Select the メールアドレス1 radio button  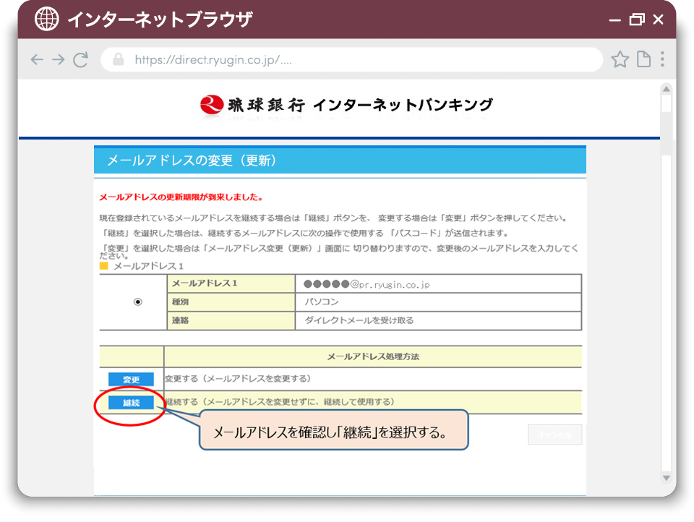(138, 302)
